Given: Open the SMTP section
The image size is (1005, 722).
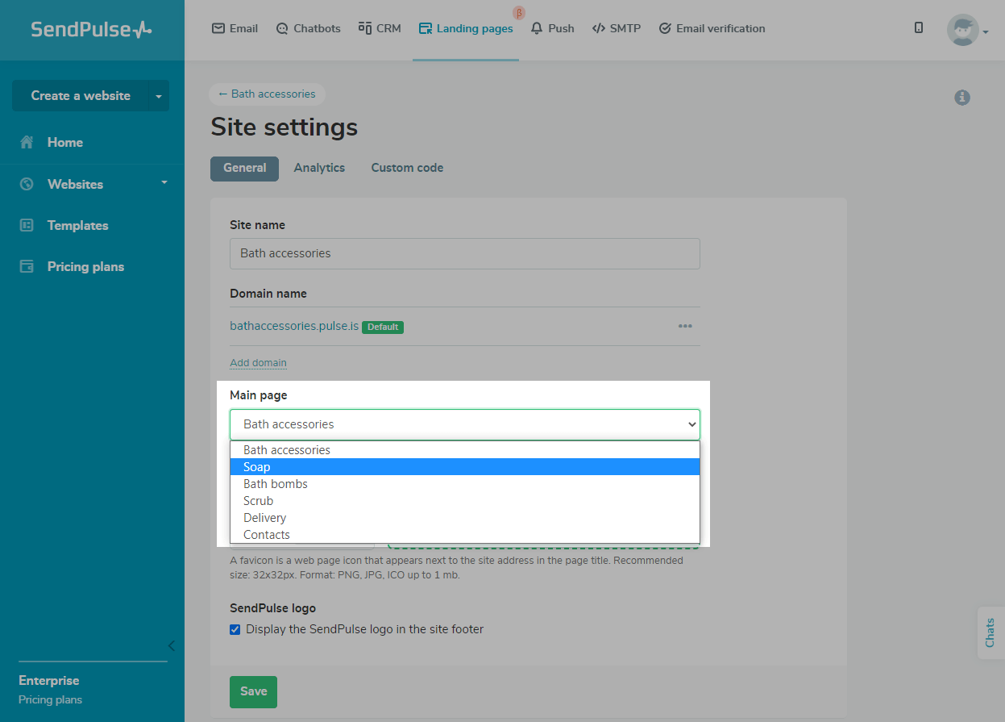Looking at the screenshot, I should click(x=616, y=28).
